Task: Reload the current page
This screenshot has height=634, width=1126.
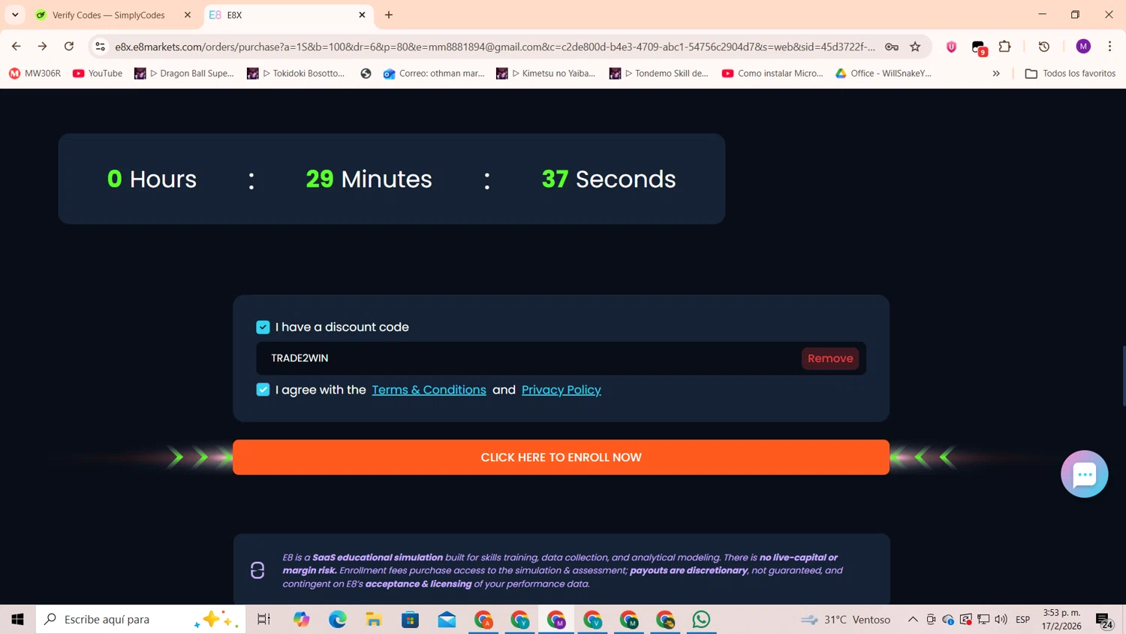Action: click(x=69, y=47)
